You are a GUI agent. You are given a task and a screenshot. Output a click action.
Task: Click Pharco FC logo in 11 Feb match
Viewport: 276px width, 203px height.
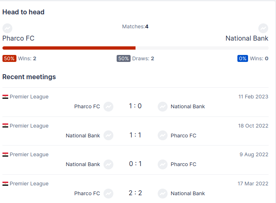tap(108, 107)
